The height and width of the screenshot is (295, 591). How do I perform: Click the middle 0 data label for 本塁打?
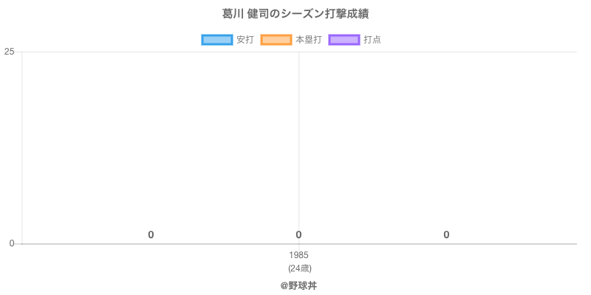point(298,235)
